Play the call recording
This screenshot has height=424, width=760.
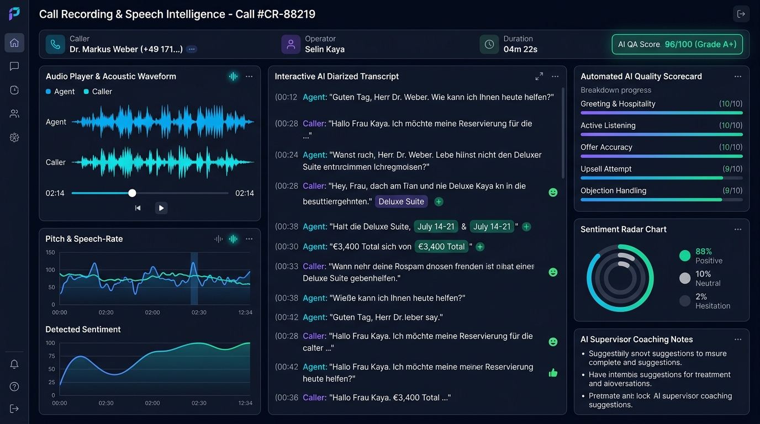click(x=161, y=208)
